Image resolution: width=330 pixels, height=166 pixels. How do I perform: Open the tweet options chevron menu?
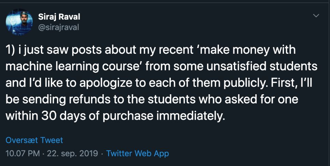pyautogui.click(x=316, y=16)
